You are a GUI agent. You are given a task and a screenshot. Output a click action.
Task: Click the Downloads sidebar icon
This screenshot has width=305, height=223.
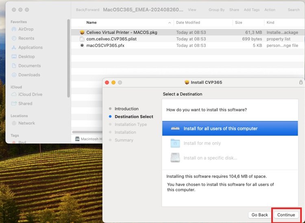coord(14,75)
